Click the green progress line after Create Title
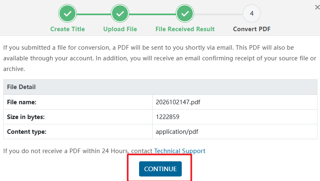 click(94, 14)
